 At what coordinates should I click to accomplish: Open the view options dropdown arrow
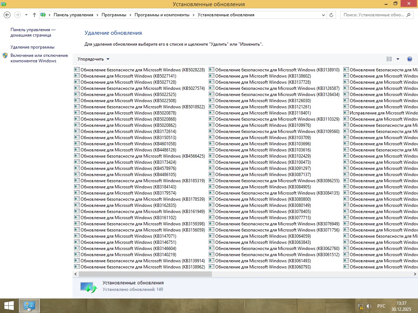[398, 59]
